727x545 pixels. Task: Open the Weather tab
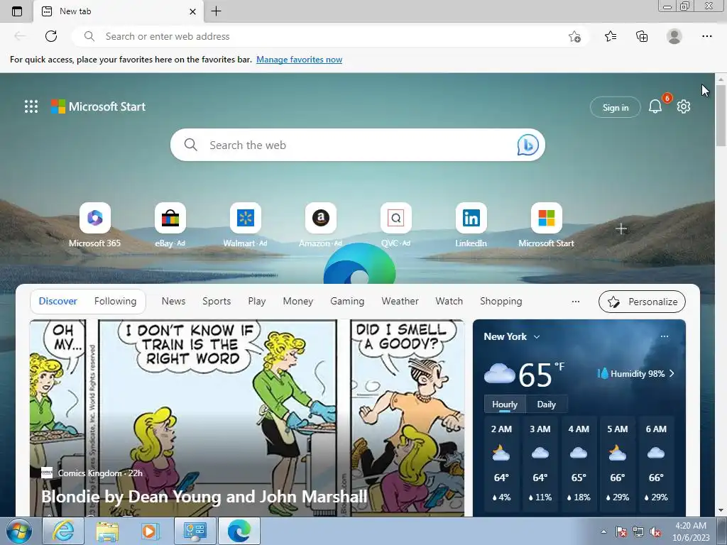[400, 301]
